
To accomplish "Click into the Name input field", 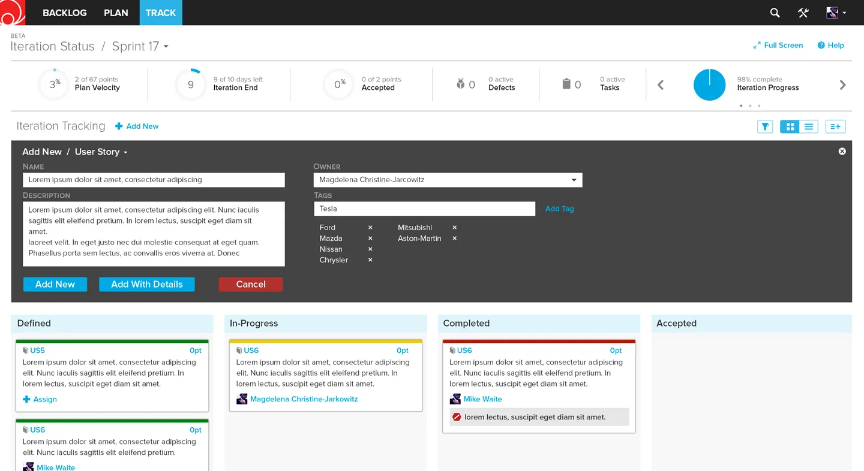I will pyautogui.click(x=154, y=180).
